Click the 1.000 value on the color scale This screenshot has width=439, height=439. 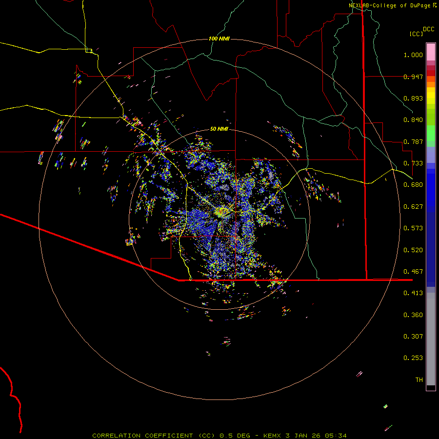point(413,55)
